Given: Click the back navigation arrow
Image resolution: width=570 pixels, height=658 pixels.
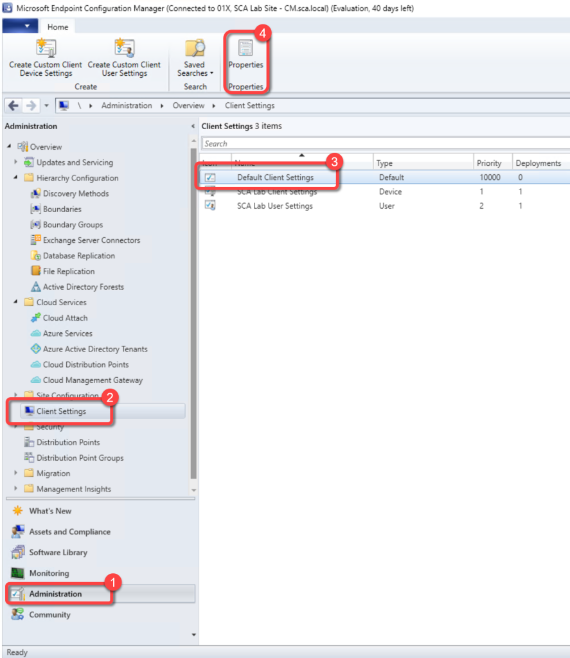Looking at the screenshot, I should 13,105.
